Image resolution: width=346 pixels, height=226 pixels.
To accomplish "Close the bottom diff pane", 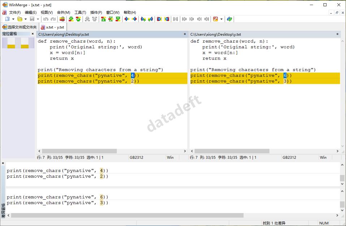I will coord(3,163).
